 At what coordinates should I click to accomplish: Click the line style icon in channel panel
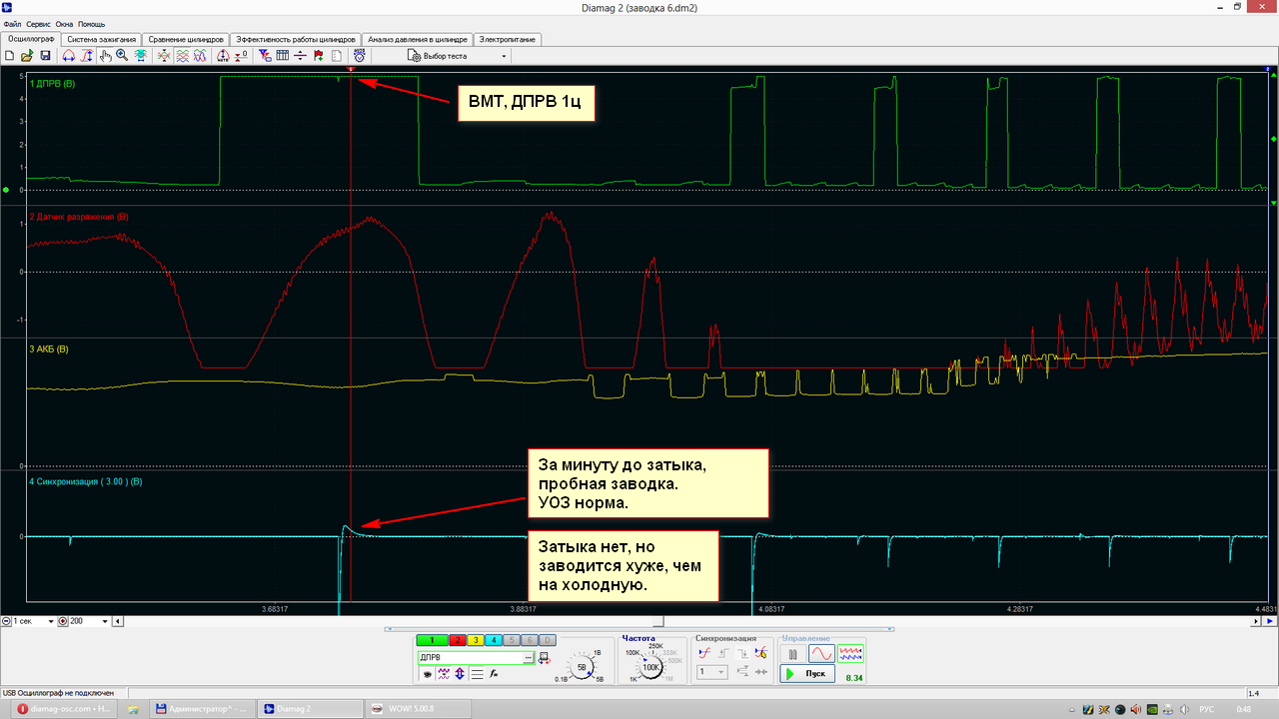click(477, 674)
